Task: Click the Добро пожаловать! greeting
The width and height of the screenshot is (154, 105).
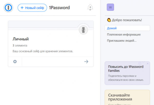Action: (x=127, y=20)
